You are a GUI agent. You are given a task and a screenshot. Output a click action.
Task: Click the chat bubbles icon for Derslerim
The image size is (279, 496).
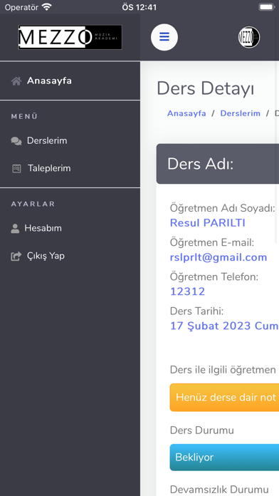point(16,141)
